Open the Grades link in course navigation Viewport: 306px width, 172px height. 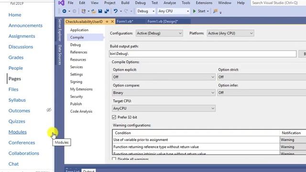click(x=16, y=57)
